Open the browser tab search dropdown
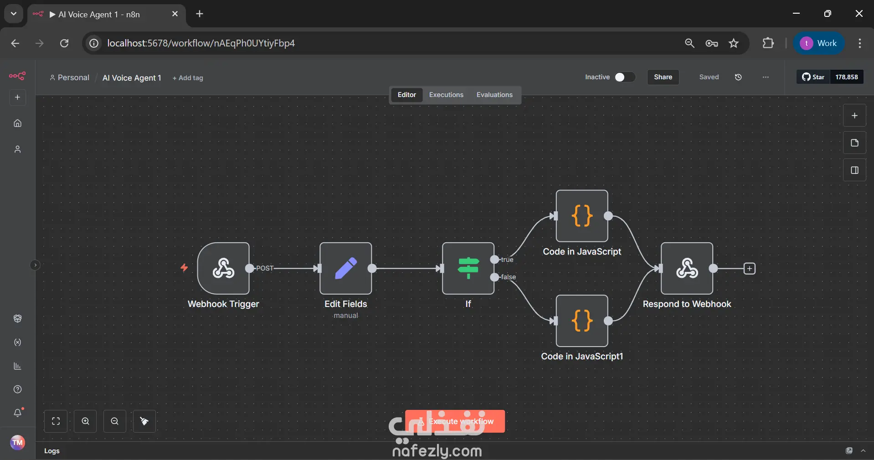This screenshot has height=460, width=874. (x=14, y=14)
